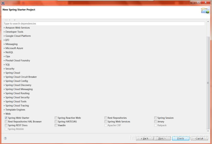
Task: Collapse the Web category
Action: click(4, 114)
